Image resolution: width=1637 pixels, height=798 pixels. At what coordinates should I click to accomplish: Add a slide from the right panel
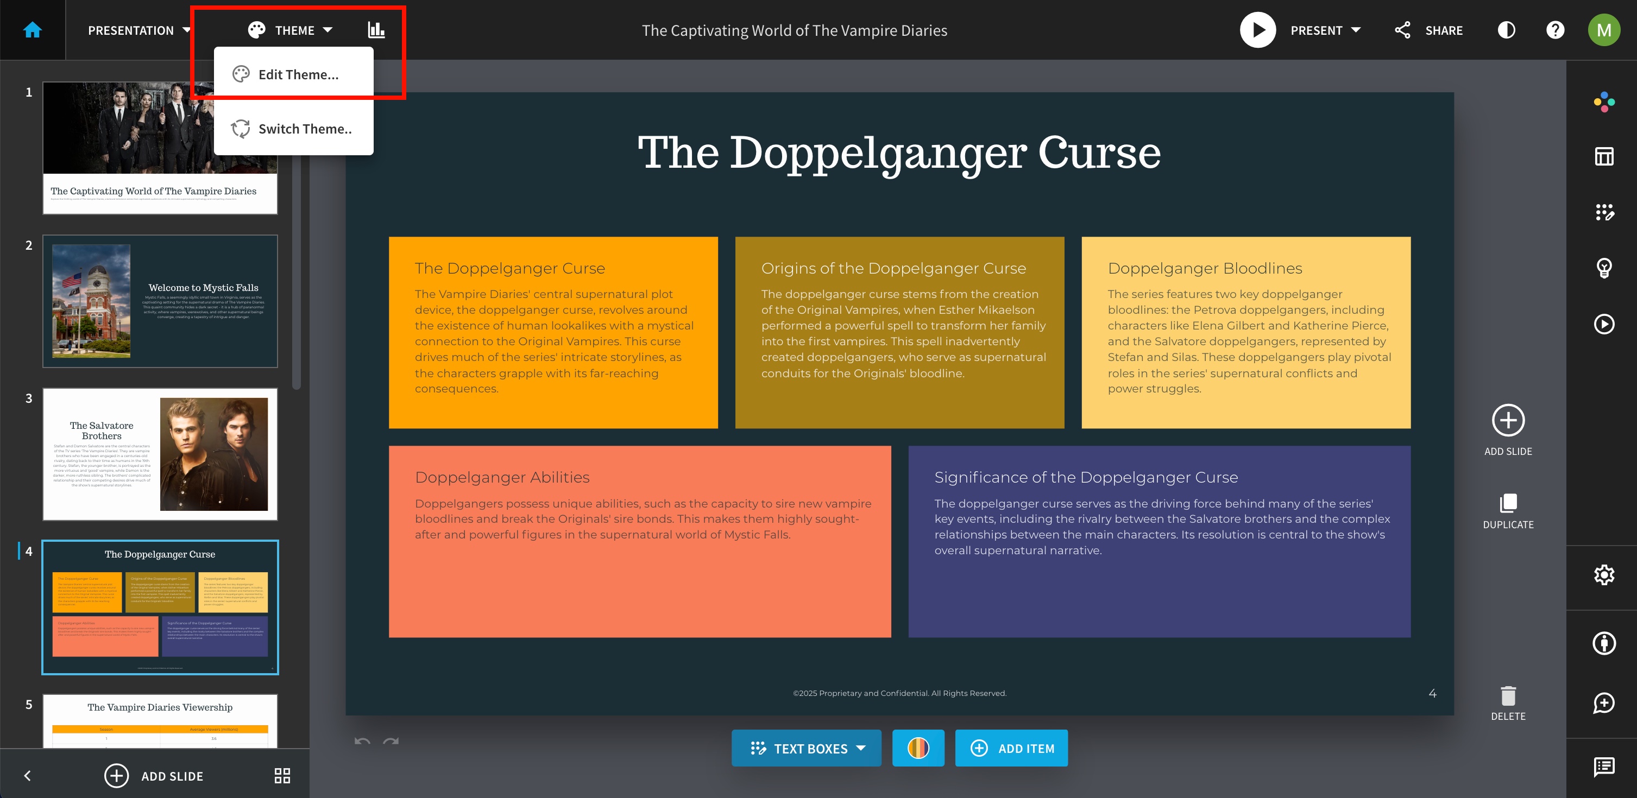1508,430
